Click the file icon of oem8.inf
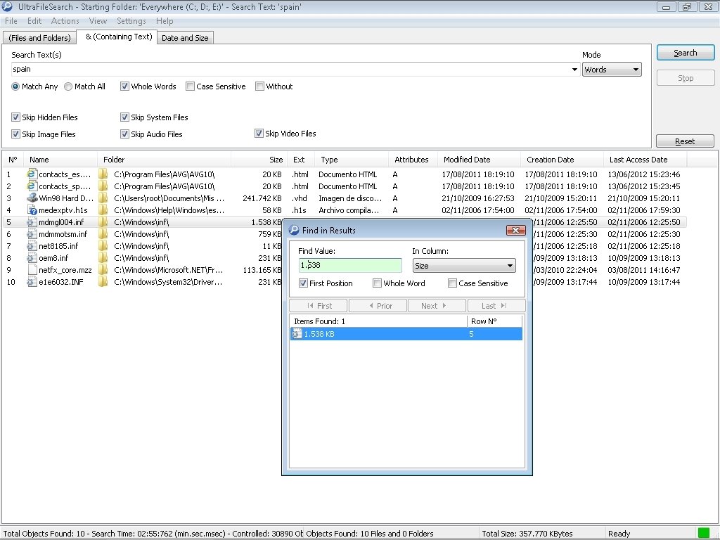 [x=32, y=257]
